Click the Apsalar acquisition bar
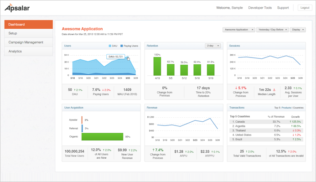This screenshot has height=182, width=316. click(x=82, y=120)
